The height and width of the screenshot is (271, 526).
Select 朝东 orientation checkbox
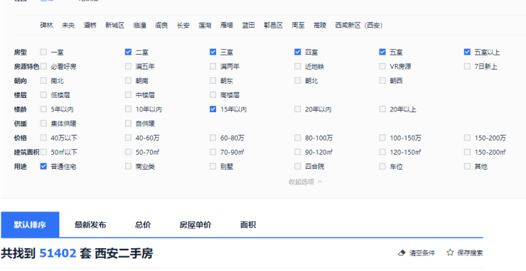click(213, 80)
